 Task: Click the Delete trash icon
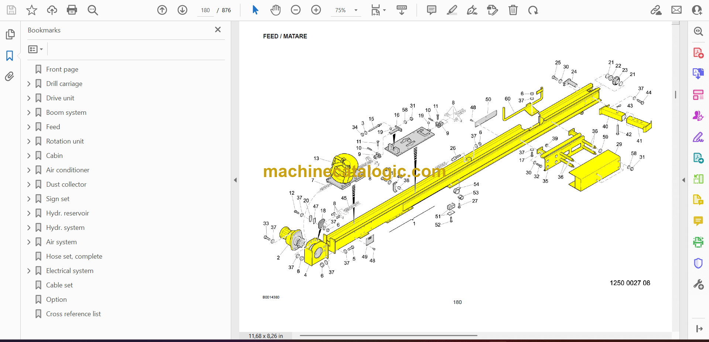click(513, 10)
